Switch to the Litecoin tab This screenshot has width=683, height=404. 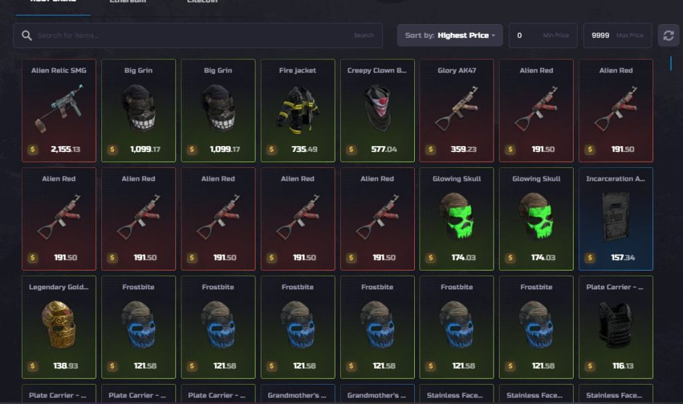[202, 1]
